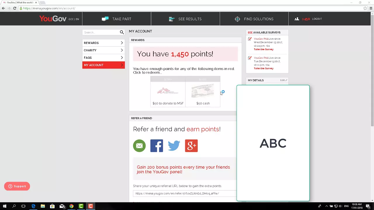This screenshot has height=210, width=374.
Task: Click the search magnifier icon in the sidebar
Action: coord(122,32)
